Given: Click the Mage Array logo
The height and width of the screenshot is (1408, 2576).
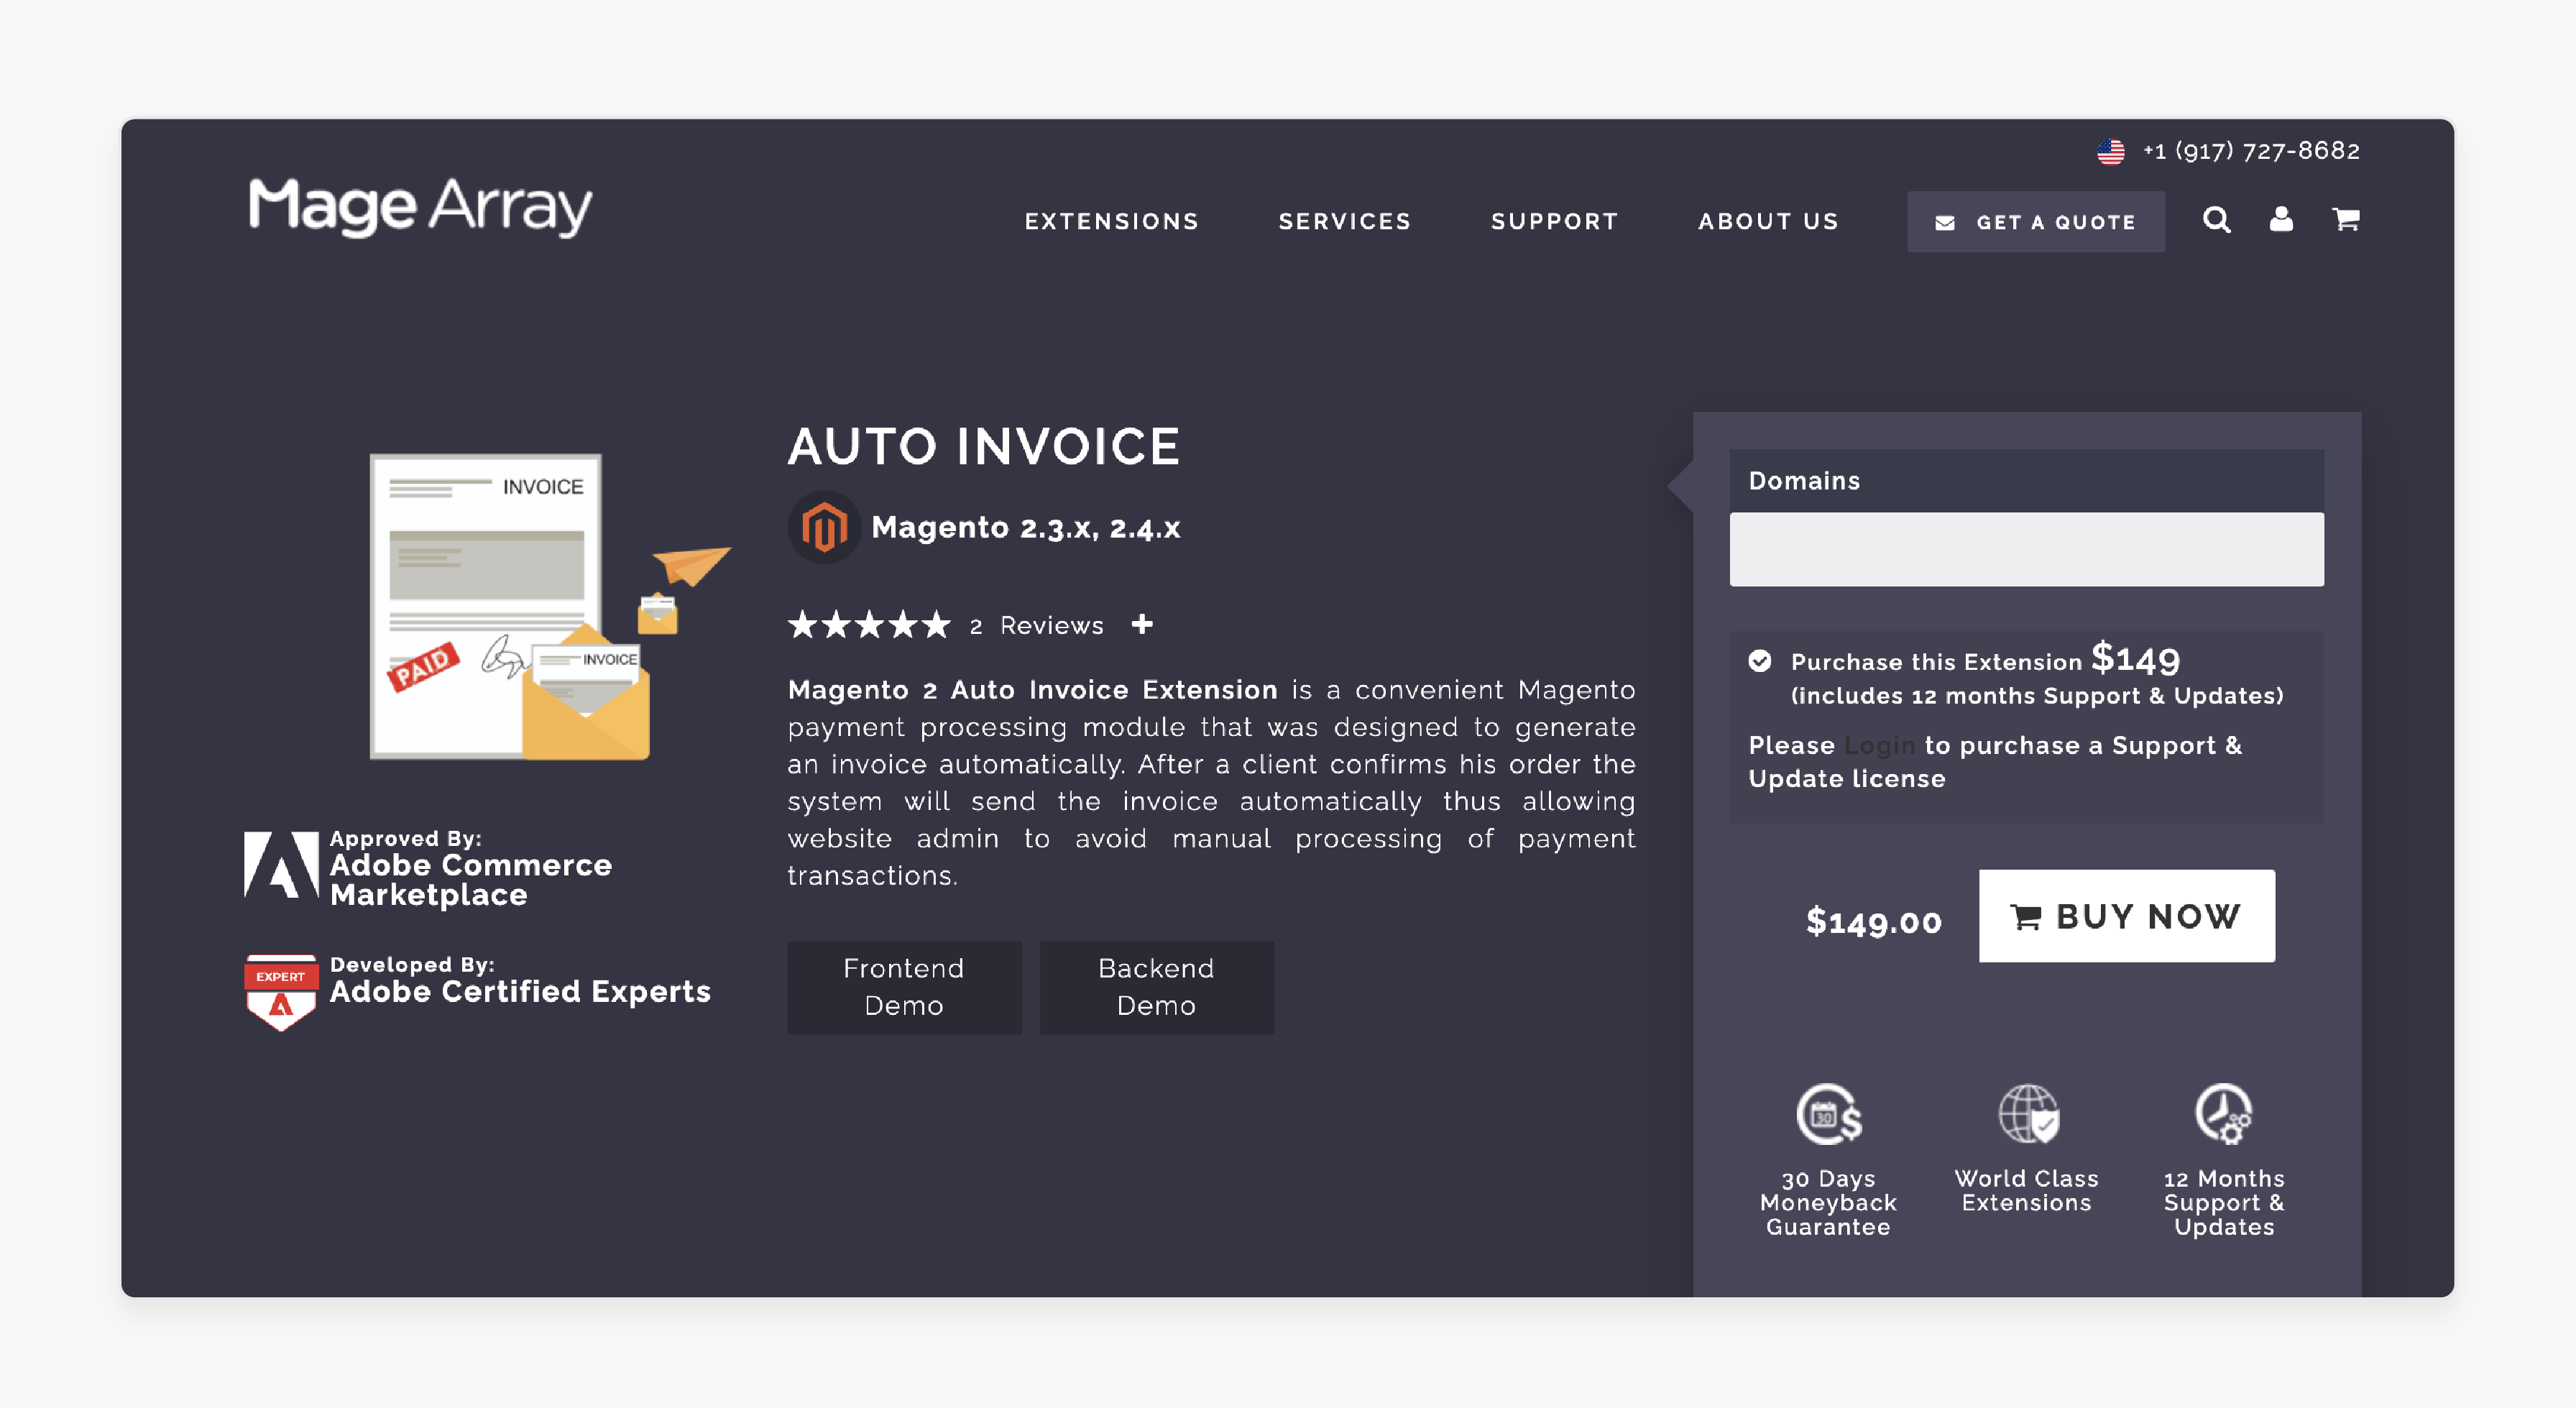Looking at the screenshot, I should pyautogui.click(x=420, y=207).
